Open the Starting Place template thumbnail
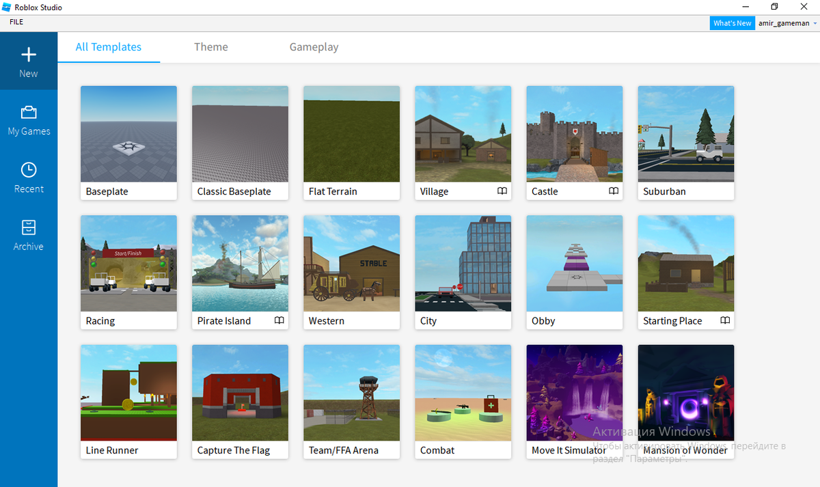The image size is (820, 487). [x=685, y=264]
